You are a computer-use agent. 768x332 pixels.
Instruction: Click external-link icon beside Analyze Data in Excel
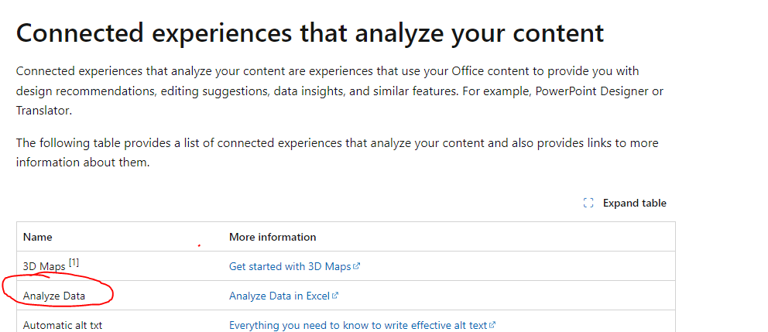coord(335,296)
